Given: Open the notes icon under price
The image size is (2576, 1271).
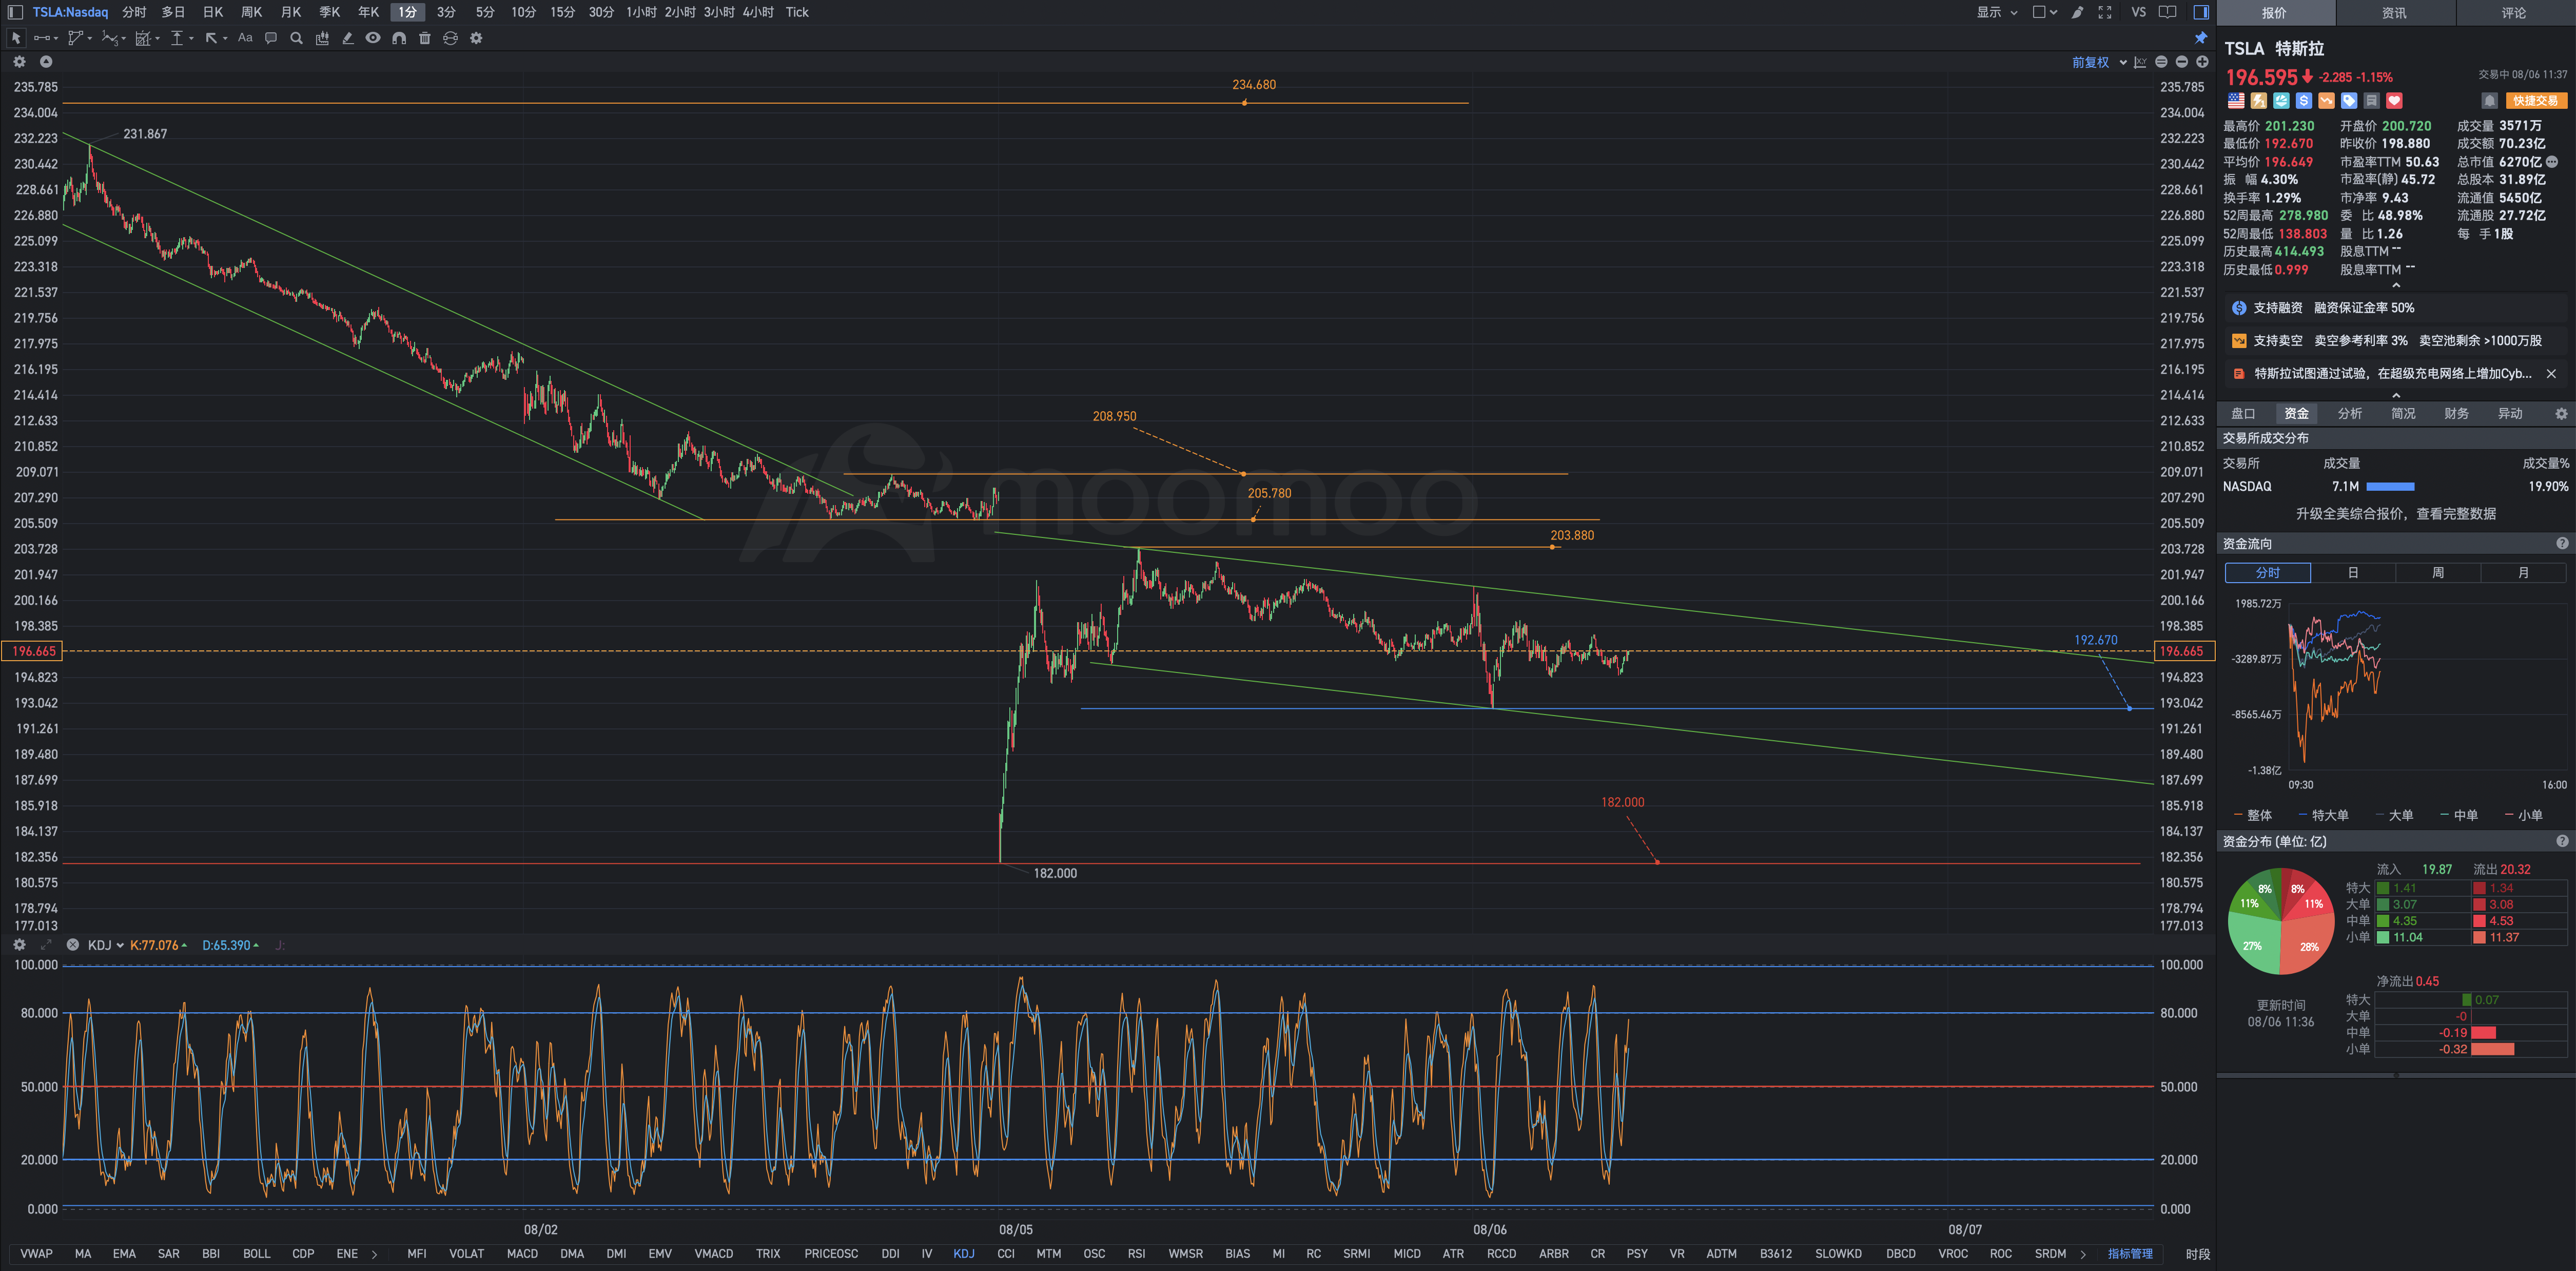Looking at the screenshot, I should coord(2372,101).
